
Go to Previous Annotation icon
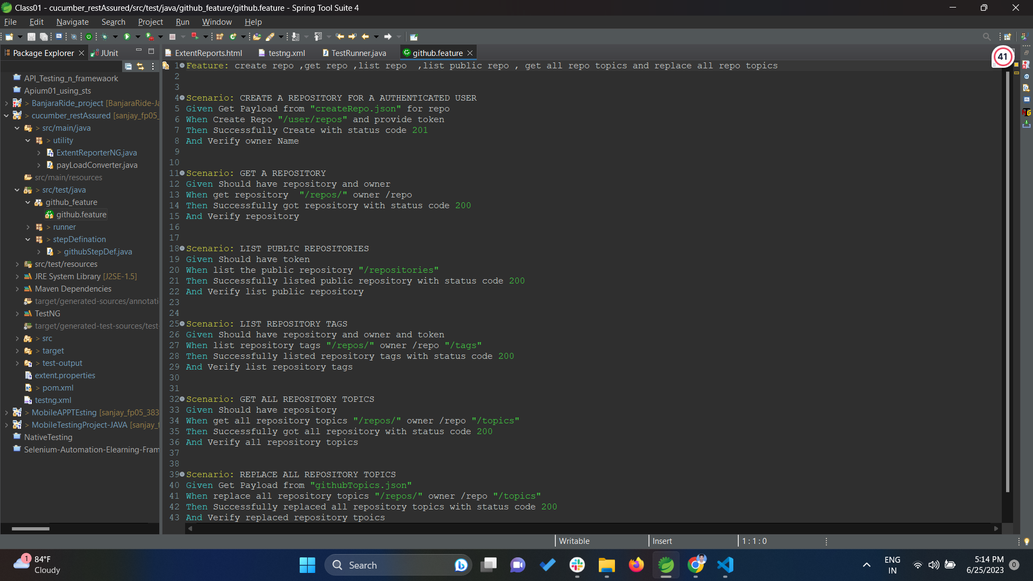click(x=317, y=37)
